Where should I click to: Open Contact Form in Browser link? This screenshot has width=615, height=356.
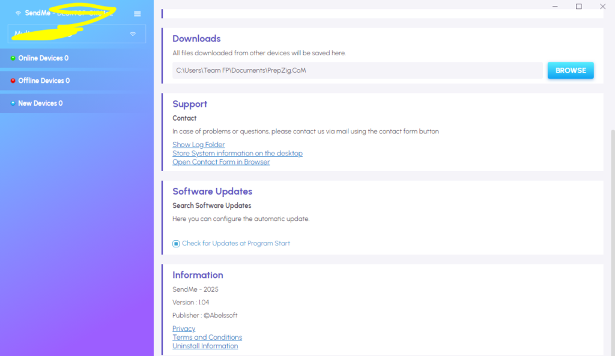click(221, 162)
